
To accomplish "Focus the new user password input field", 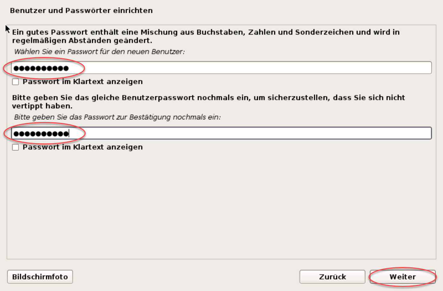I will (x=221, y=68).
